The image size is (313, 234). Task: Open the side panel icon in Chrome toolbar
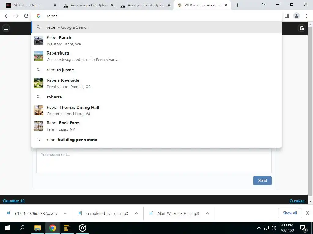[x=287, y=16]
